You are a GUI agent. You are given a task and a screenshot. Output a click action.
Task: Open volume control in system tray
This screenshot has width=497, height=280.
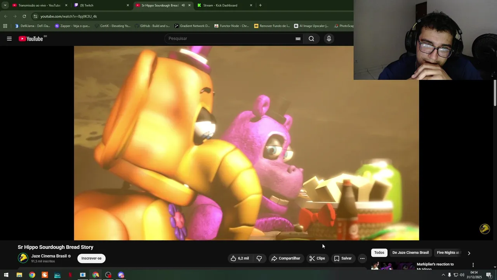[x=462, y=275]
